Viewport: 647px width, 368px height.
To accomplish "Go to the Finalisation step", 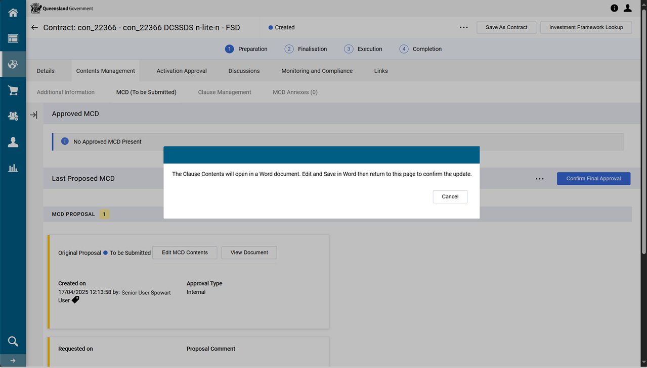I will click(x=306, y=49).
